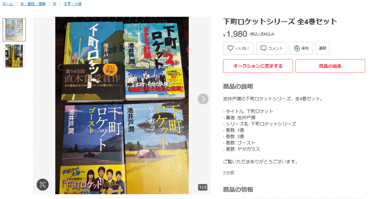Open 本 breadcrumb link
This screenshot has height=199, width=372.
[54, 4]
